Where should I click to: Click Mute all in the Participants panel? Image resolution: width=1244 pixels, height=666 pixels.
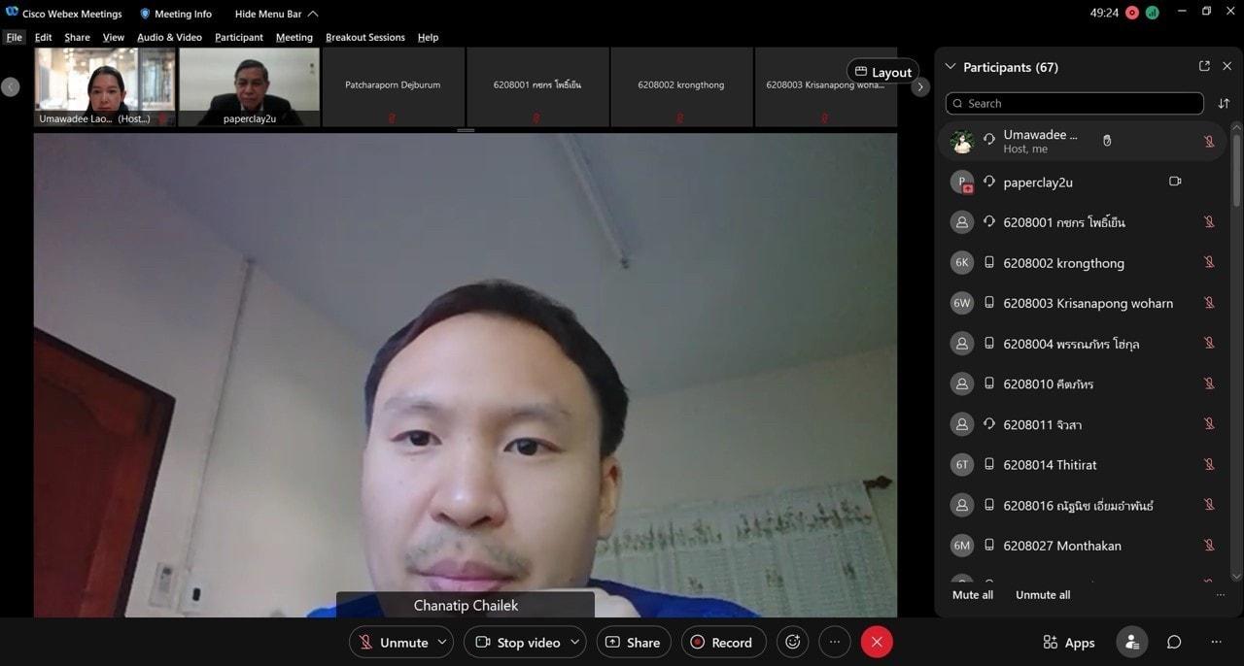[973, 595]
